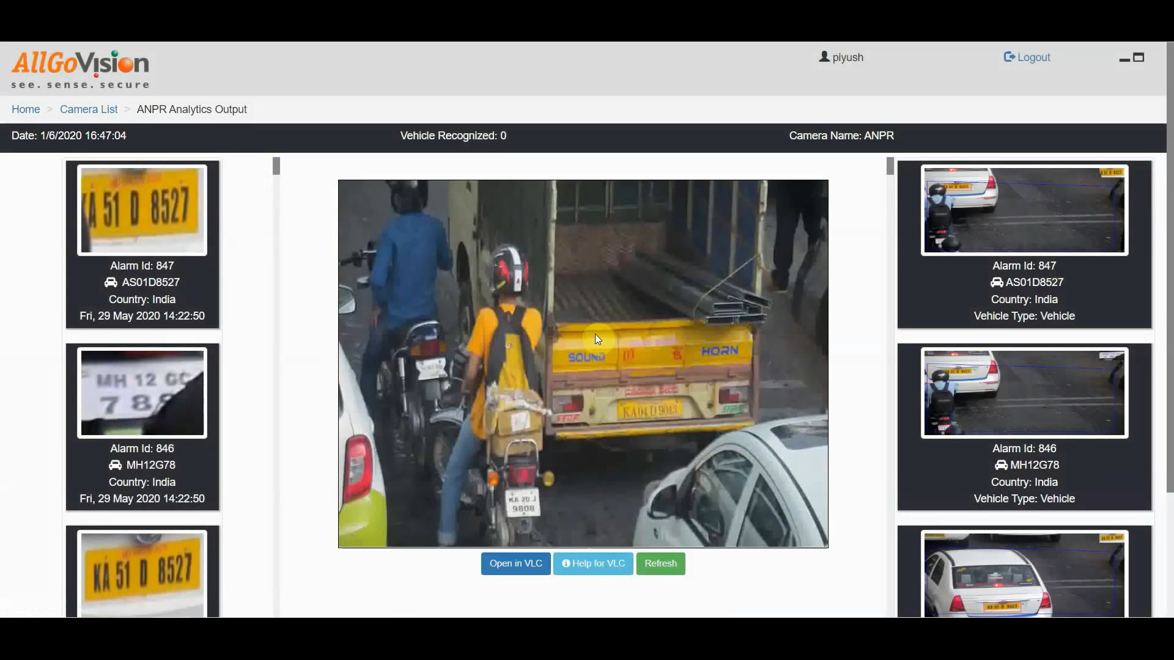Open right panel scene thumbnail Alarm 846
Image resolution: width=1174 pixels, height=660 pixels.
(x=1024, y=393)
